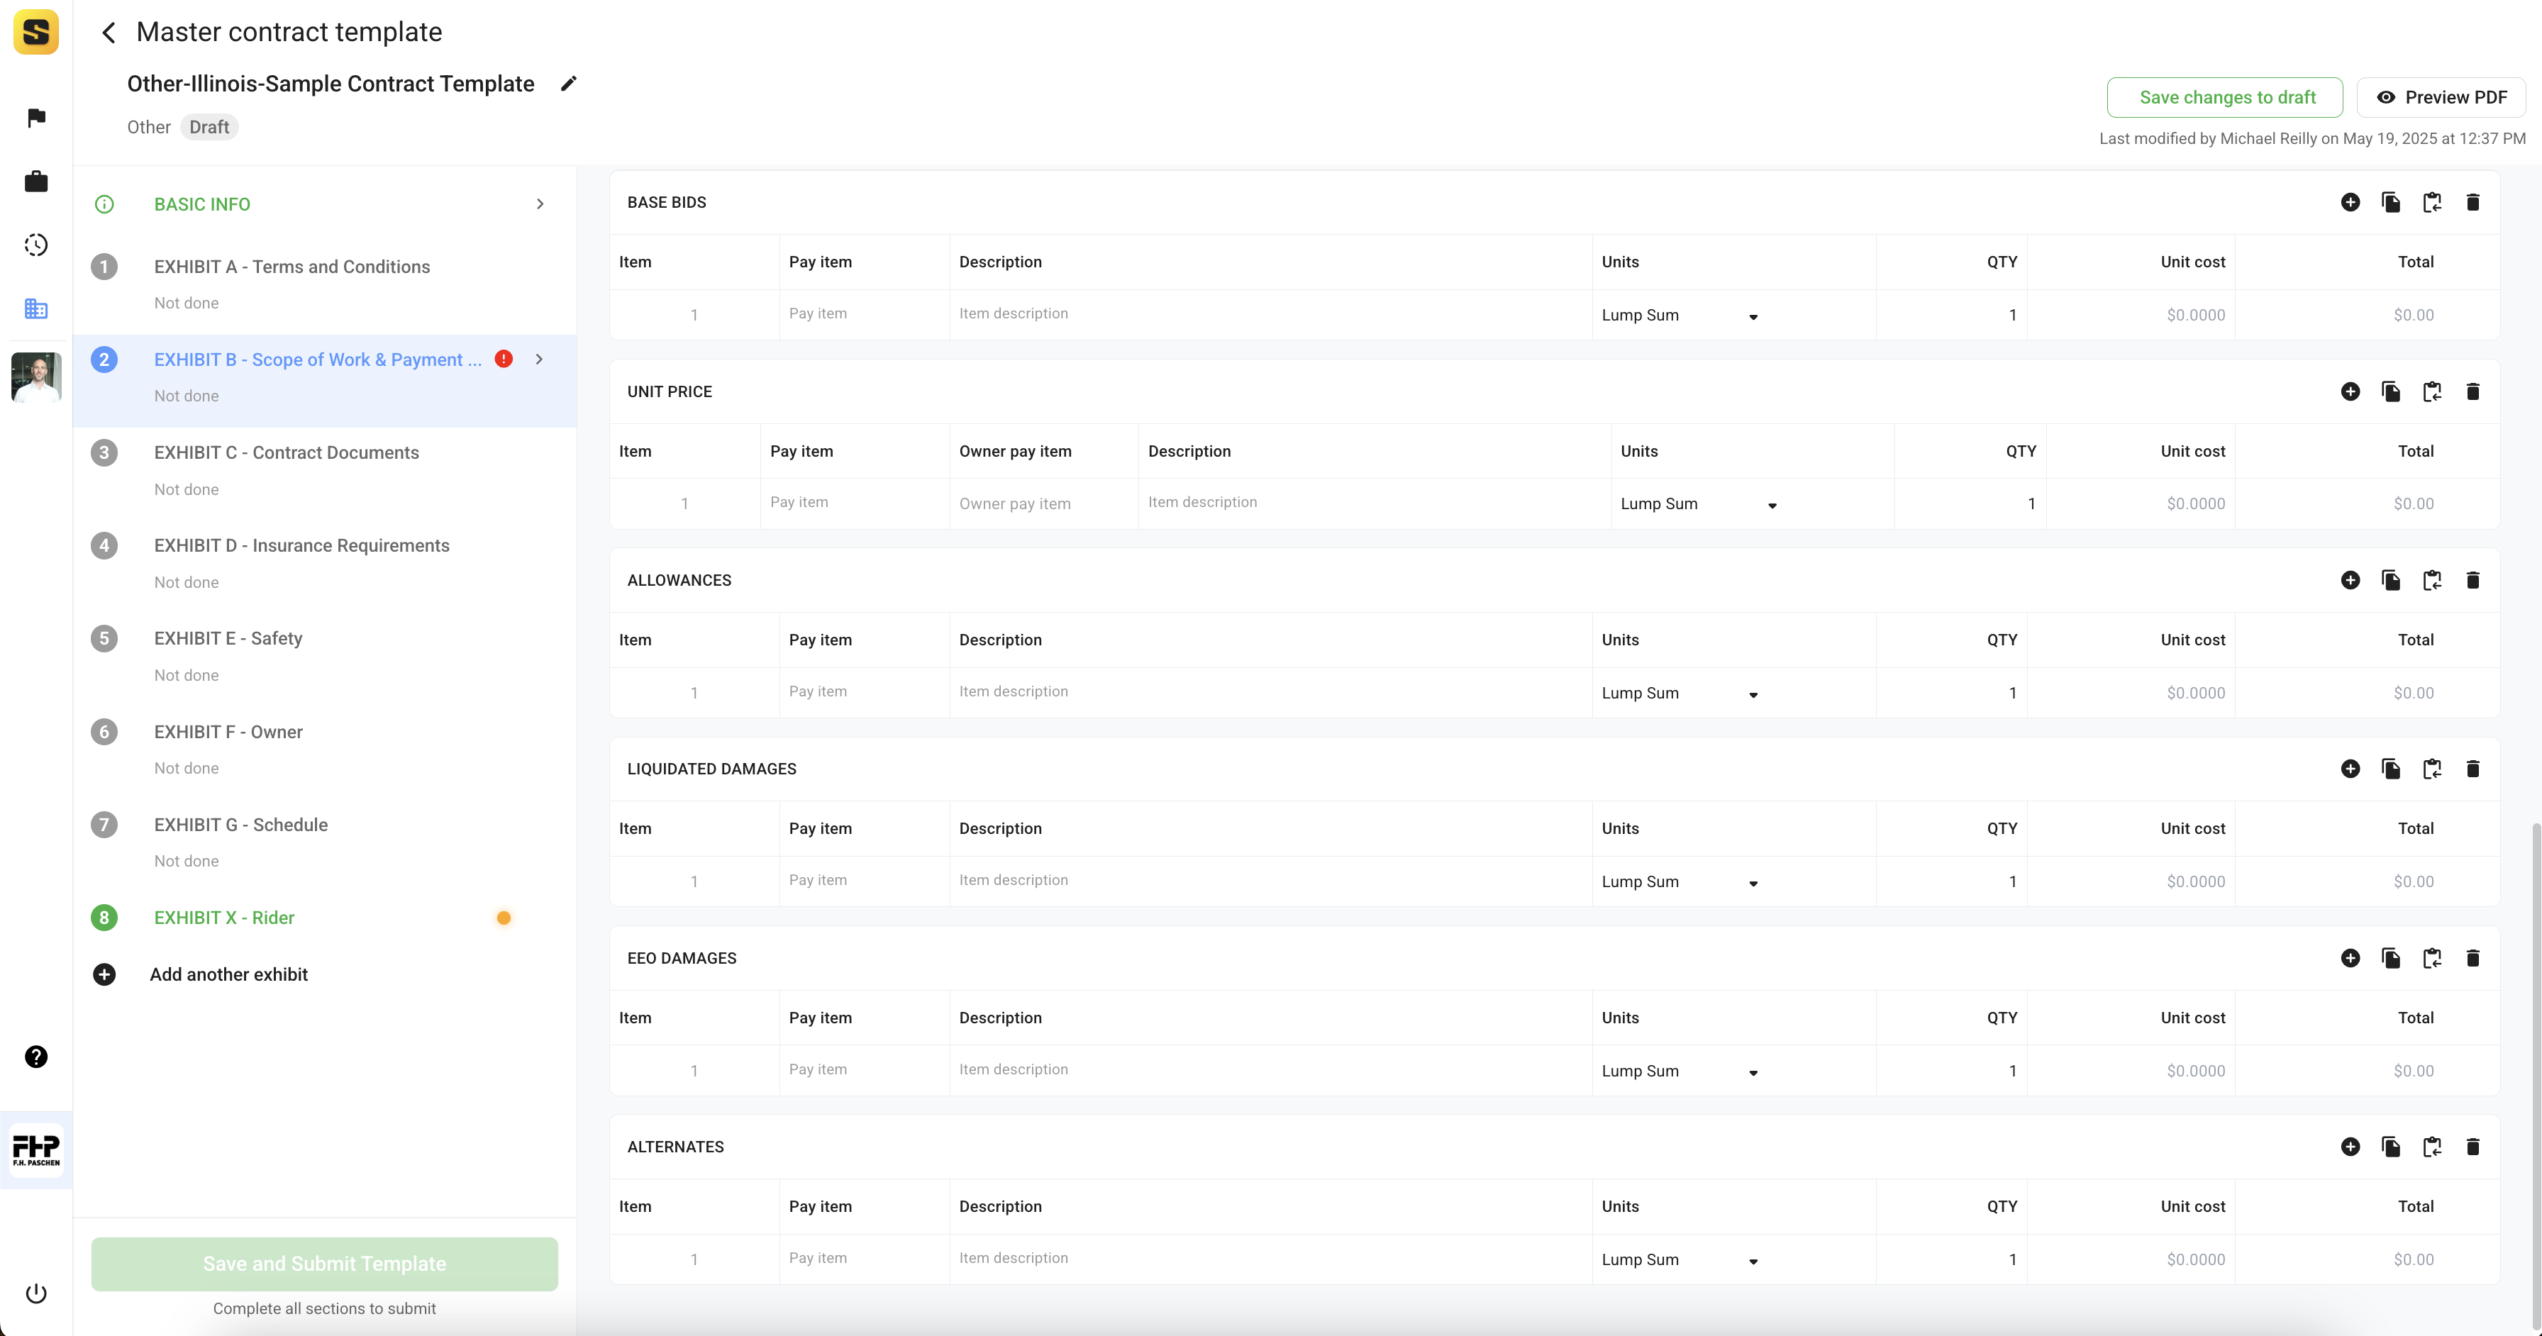Image resolution: width=2542 pixels, height=1336 pixels.
Task: Open ALLOWANCES Units Lump Sum dropdown
Action: 1680,694
